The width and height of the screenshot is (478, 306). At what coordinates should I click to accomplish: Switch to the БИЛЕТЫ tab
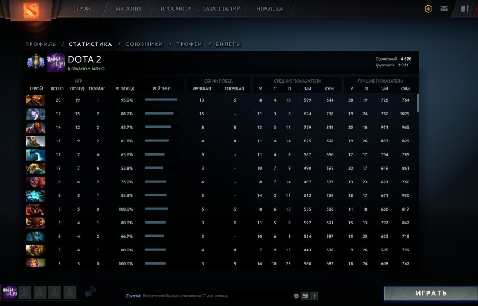228,44
